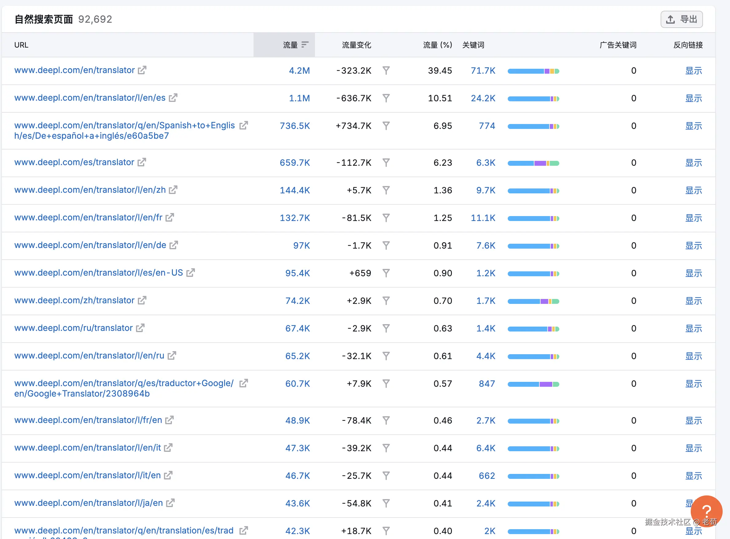Sort by 流量变化 column header
Image resolution: width=730 pixels, height=539 pixels.
[356, 45]
